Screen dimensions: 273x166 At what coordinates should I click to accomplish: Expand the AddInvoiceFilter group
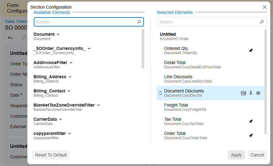(x=71, y=63)
